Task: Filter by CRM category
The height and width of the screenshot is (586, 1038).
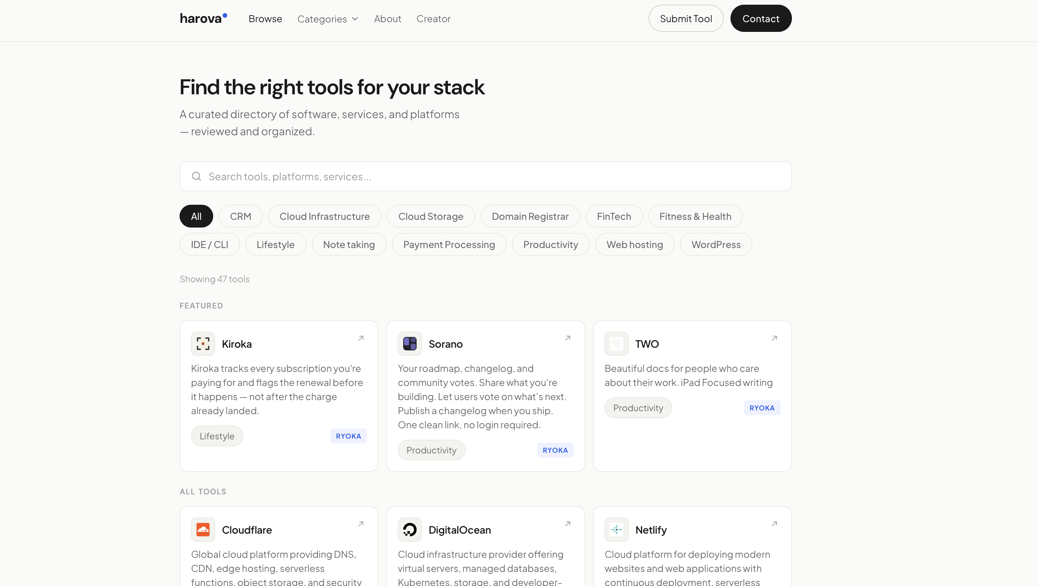Action: click(x=241, y=216)
